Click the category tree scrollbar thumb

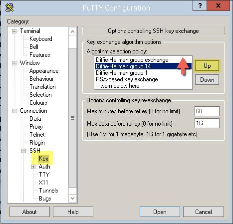coord(72,118)
